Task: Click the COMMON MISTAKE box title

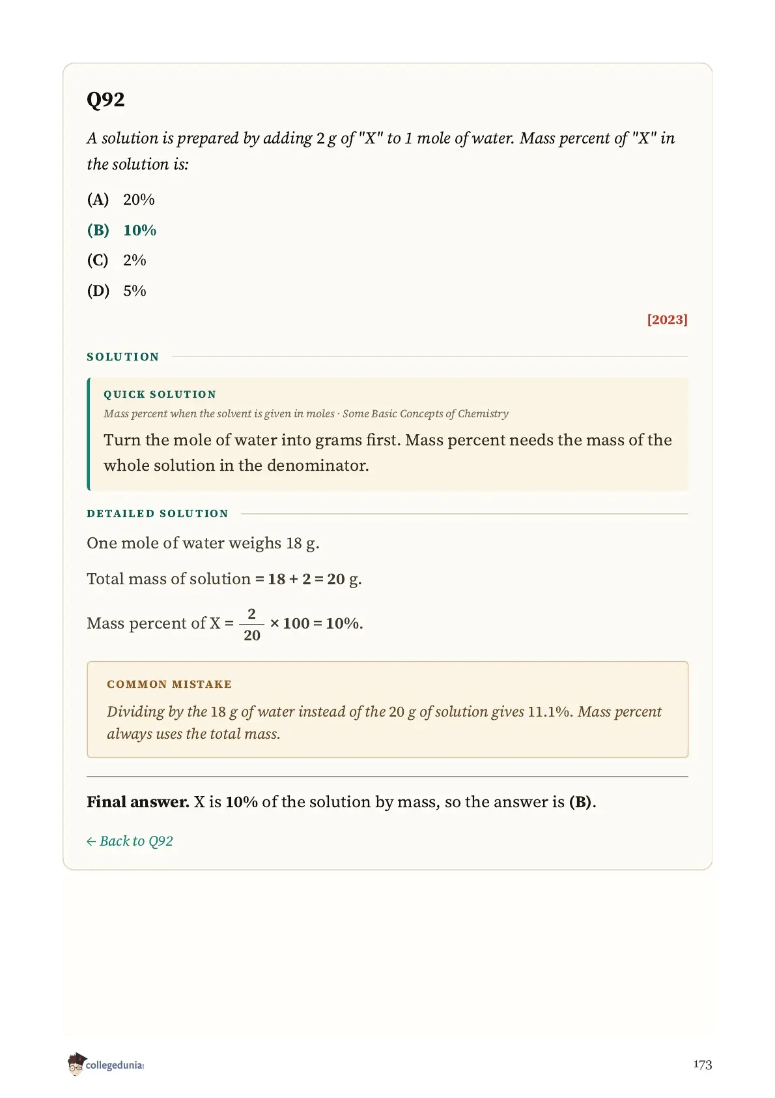Action: pos(169,684)
